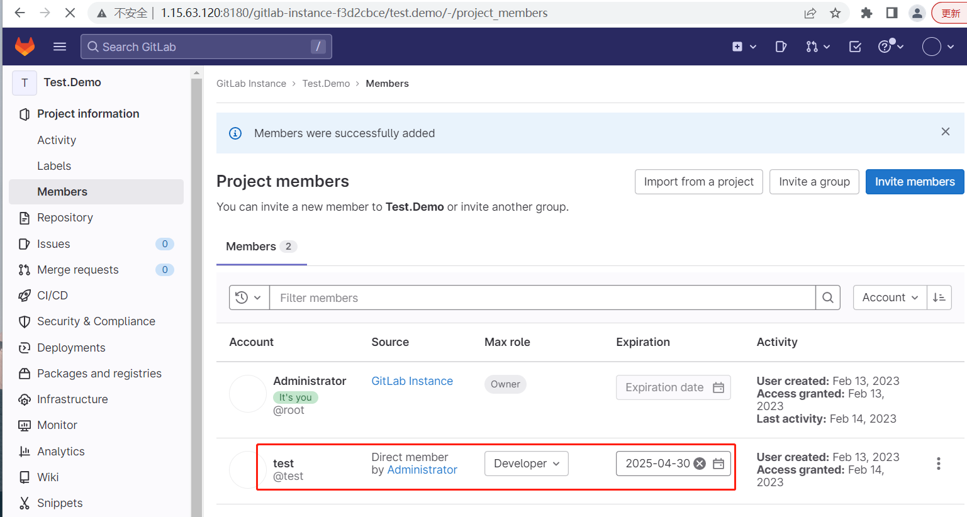967x517 pixels.
Task: Open Monitor section
Action: [x=57, y=425]
